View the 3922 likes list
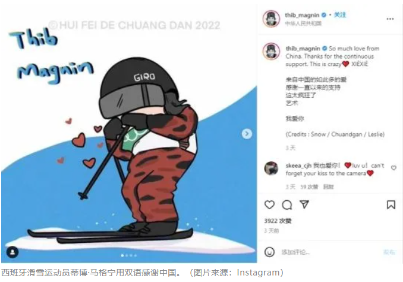This screenshot has height=282, width=403. click(278, 221)
